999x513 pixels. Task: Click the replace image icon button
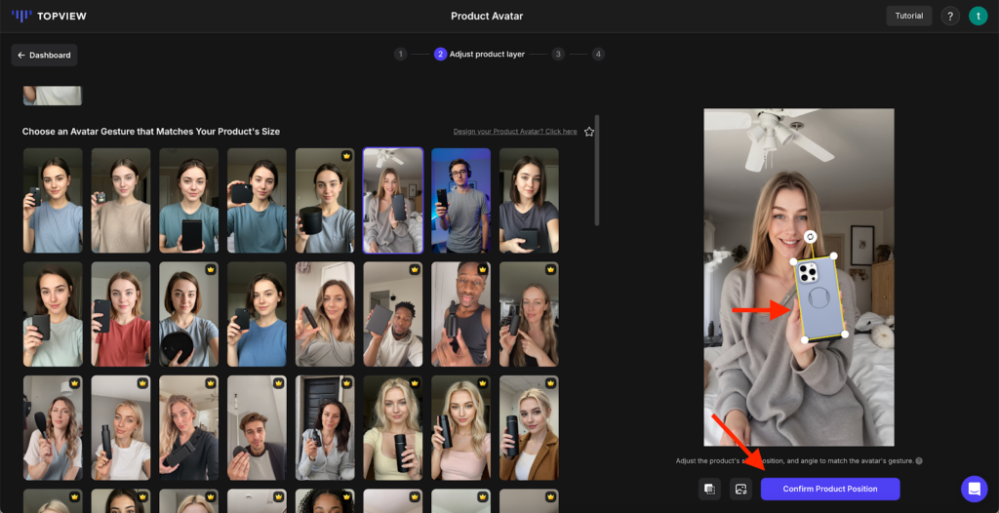click(740, 489)
